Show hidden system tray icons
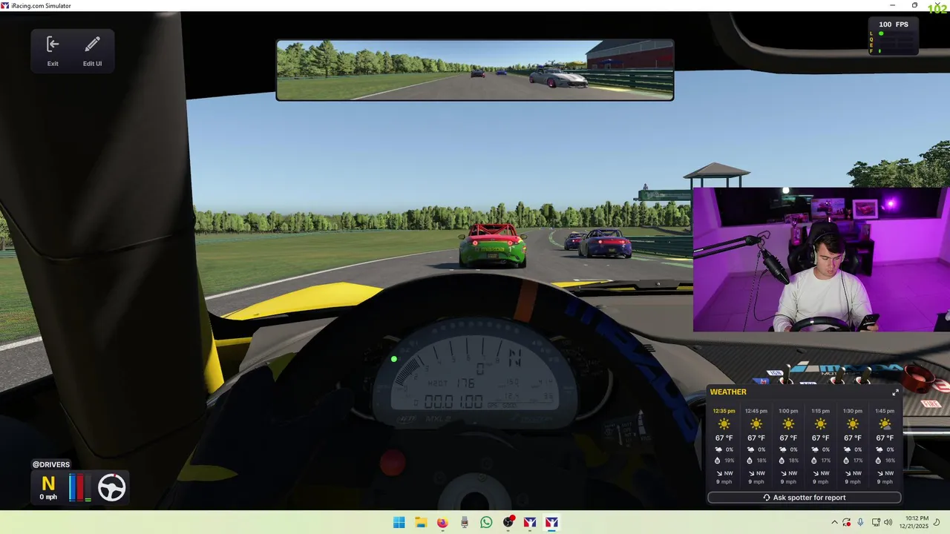This screenshot has height=534, width=950. point(834,522)
